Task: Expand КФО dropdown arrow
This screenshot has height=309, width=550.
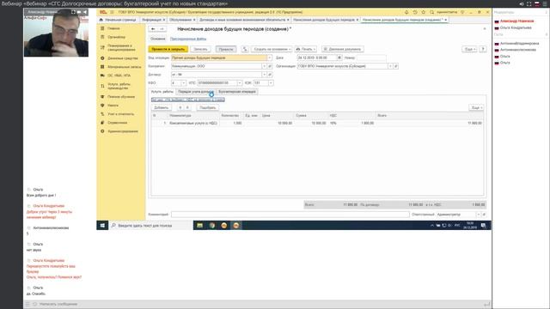Action: [x=183, y=83]
